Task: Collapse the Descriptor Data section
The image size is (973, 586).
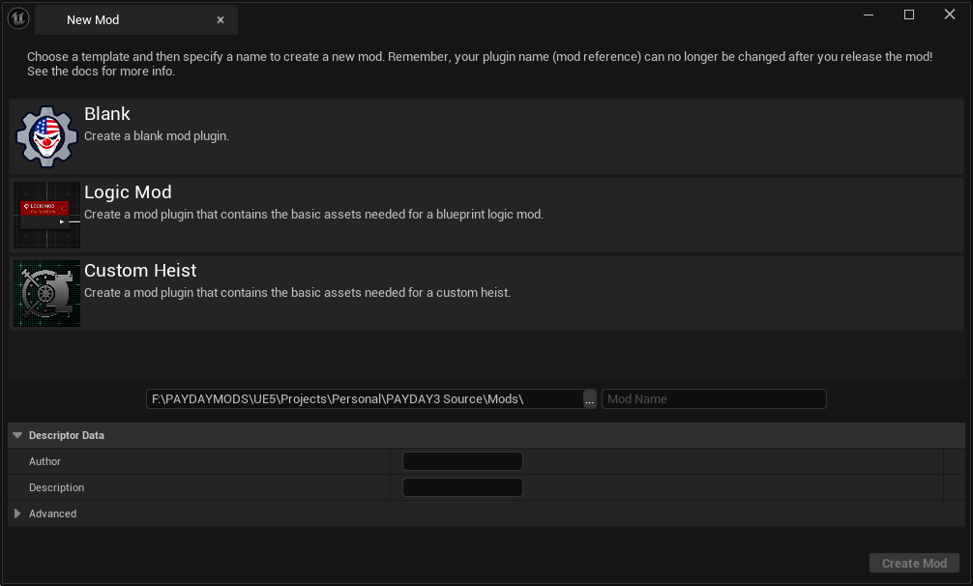Action: [x=17, y=435]
